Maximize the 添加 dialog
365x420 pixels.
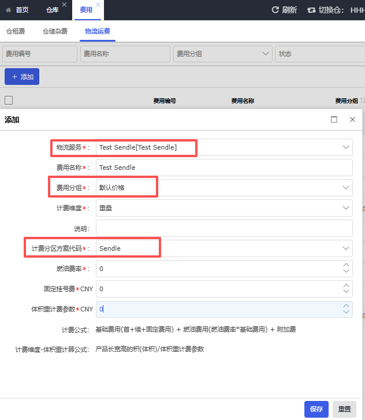coord(334,120)
